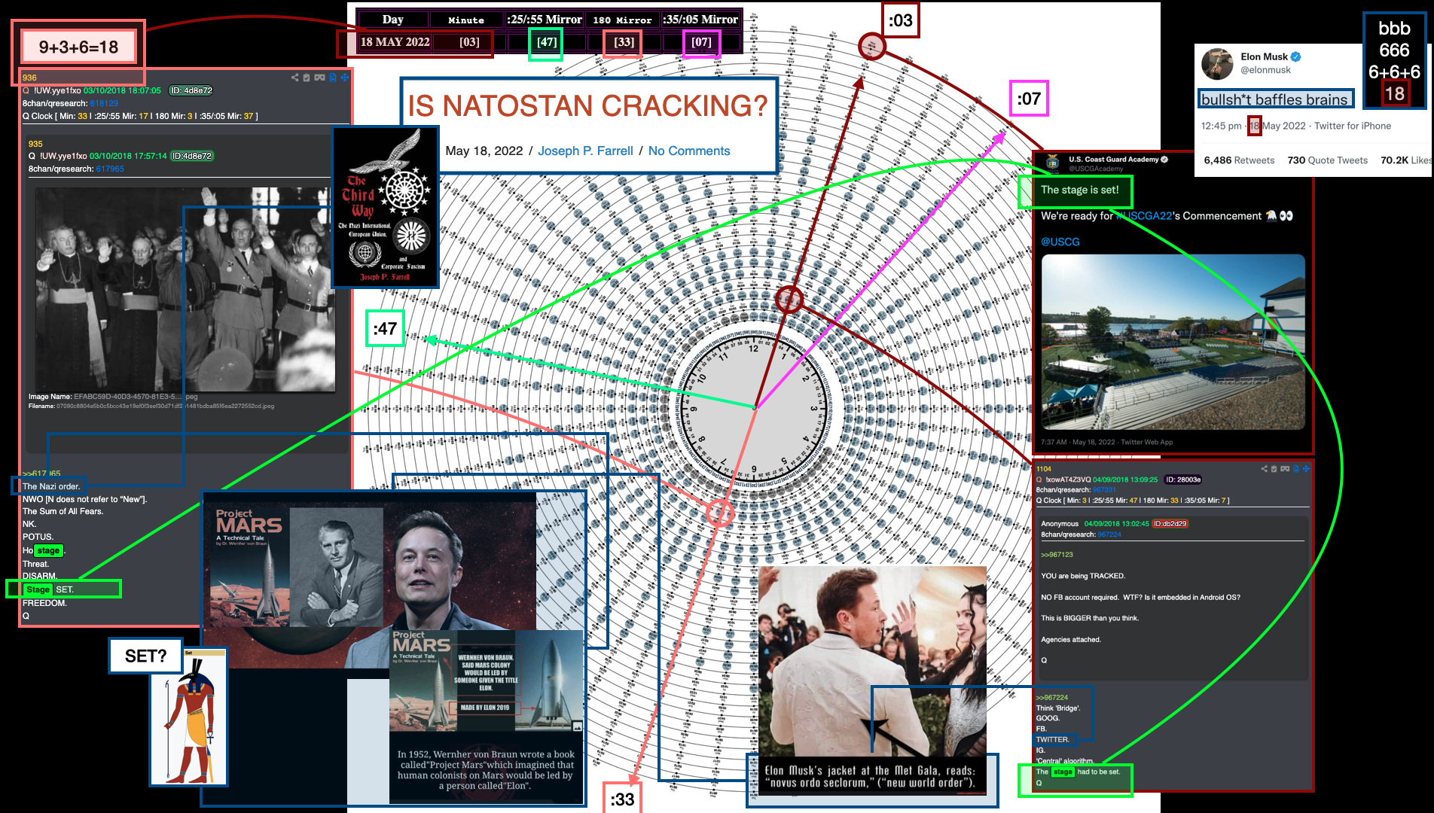
Task: Click the 'bullsh*t baffles brains' tweet text
Action: [1274, 99]
